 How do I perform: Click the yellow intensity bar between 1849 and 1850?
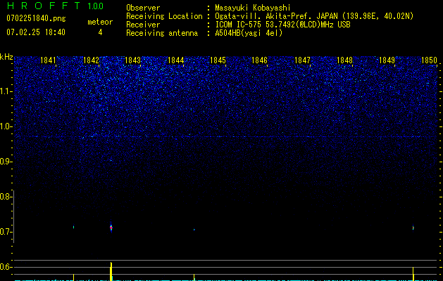click(413, 274)
